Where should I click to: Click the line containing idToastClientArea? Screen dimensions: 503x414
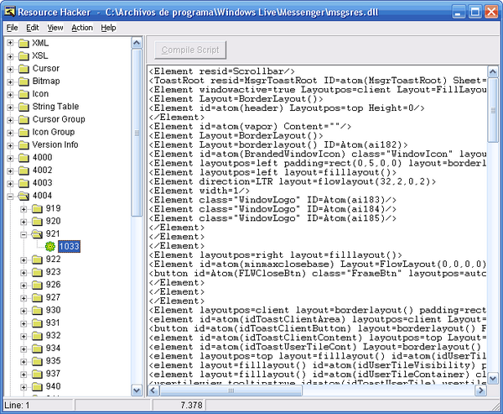click(318, 319)
